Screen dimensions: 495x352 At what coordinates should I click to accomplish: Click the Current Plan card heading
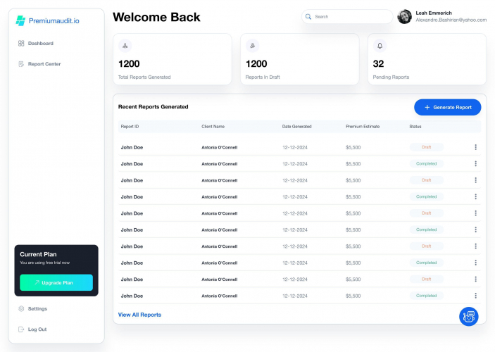click(38, 254)
